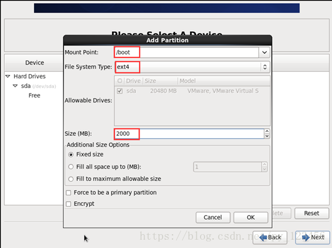Enable Force to be a primary partition
The height and width of the screenshot is (248, 332).
(x=68, y=193)
